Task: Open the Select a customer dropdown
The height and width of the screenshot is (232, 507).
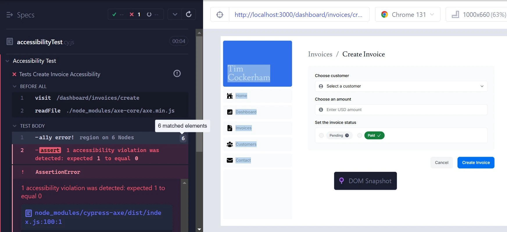Action: pyautogui.click(x=401, y=86)
